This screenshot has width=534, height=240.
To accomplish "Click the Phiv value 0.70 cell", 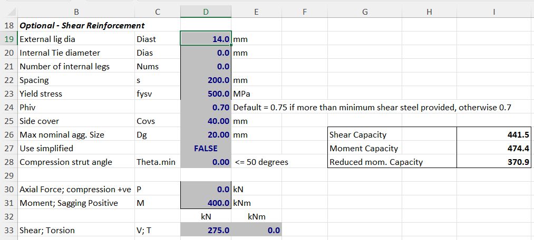I will 206,107.
